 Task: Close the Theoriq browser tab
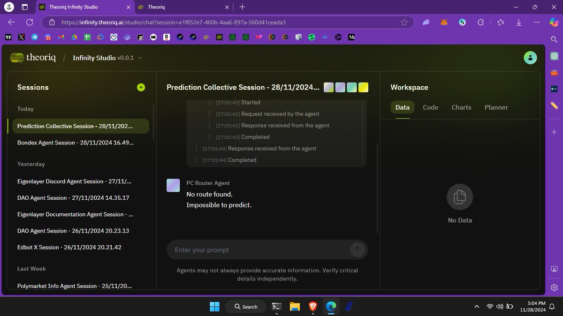click(227, 7)
